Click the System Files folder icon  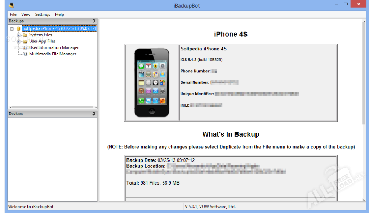[25, 35]
